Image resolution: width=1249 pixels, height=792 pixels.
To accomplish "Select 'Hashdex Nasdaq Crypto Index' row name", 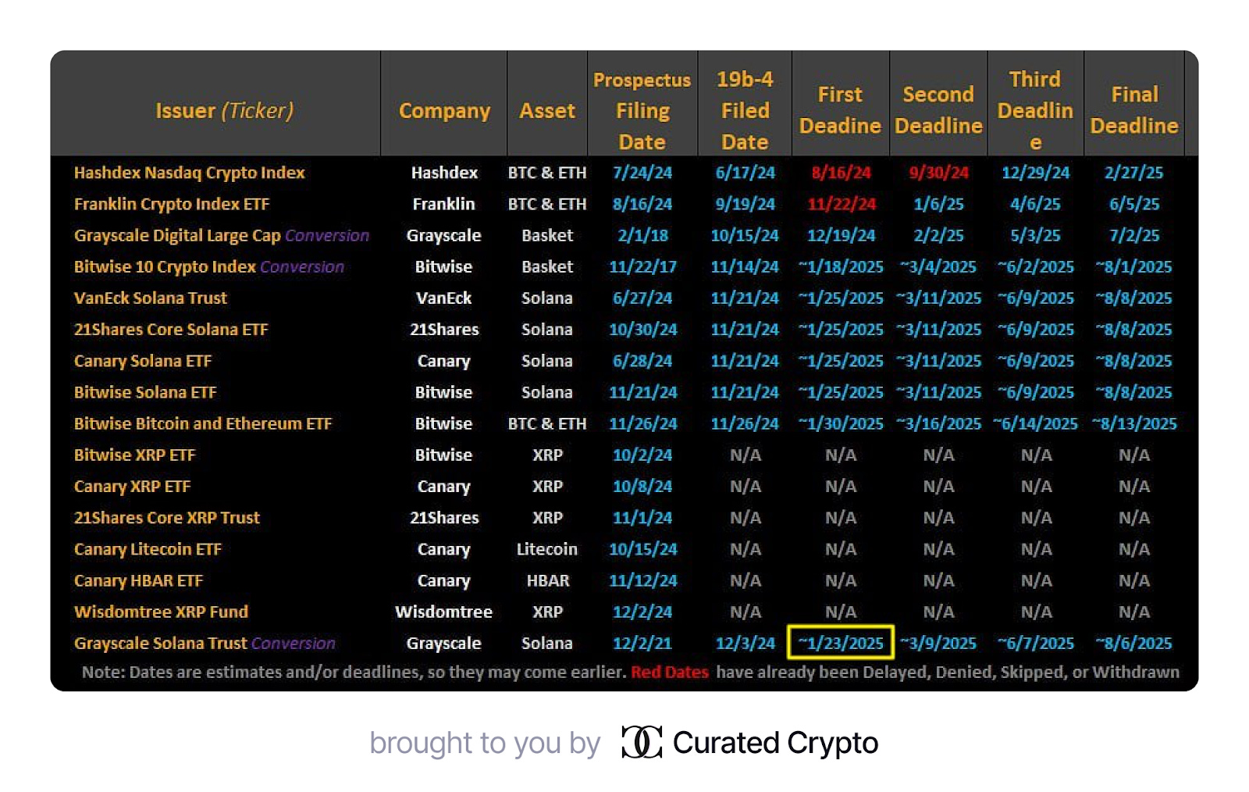I will pyautogui.click(x=189, y=173).
